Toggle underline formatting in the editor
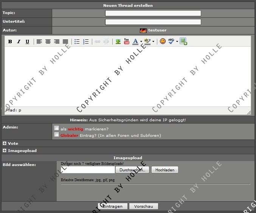This screenshot has height=213, width=256. point(28,42)
